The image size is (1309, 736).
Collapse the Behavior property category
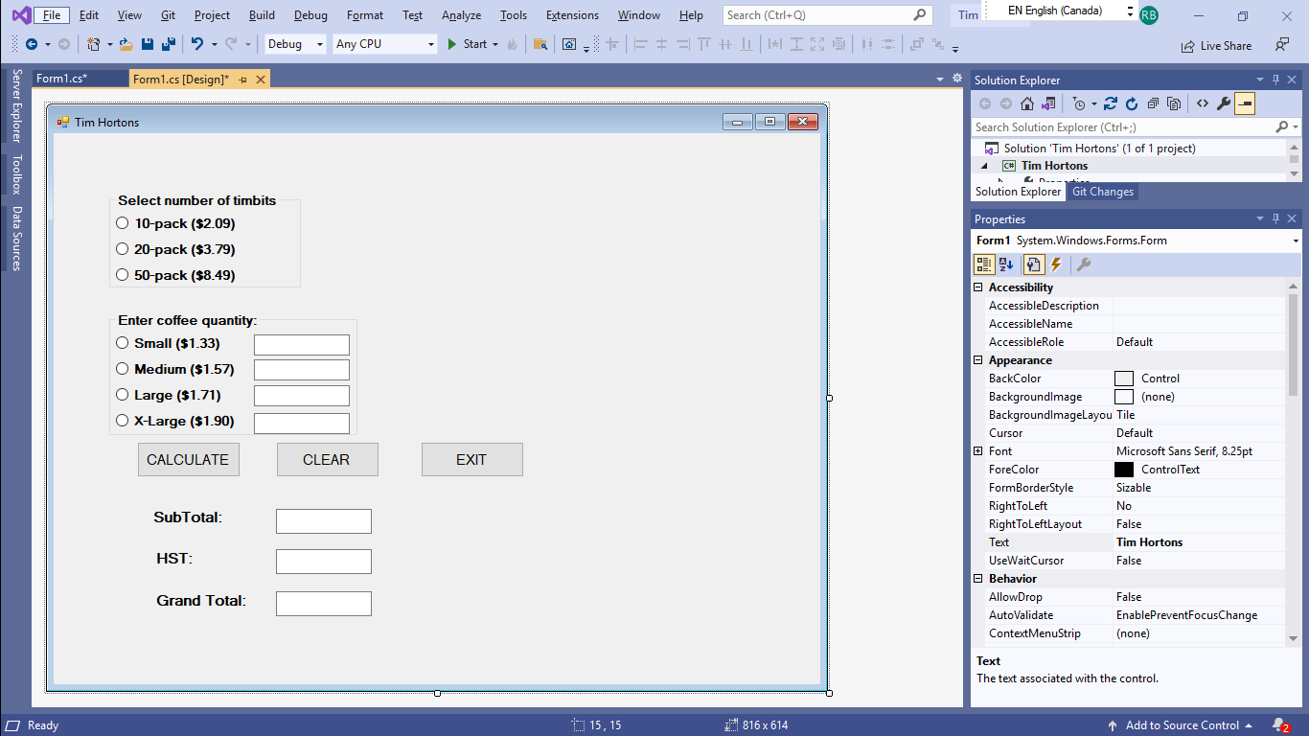(x=978, y=579)
